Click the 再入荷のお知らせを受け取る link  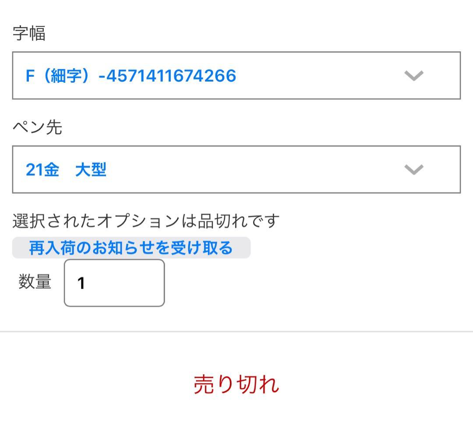pyautogui.click(x=131, y=248)
